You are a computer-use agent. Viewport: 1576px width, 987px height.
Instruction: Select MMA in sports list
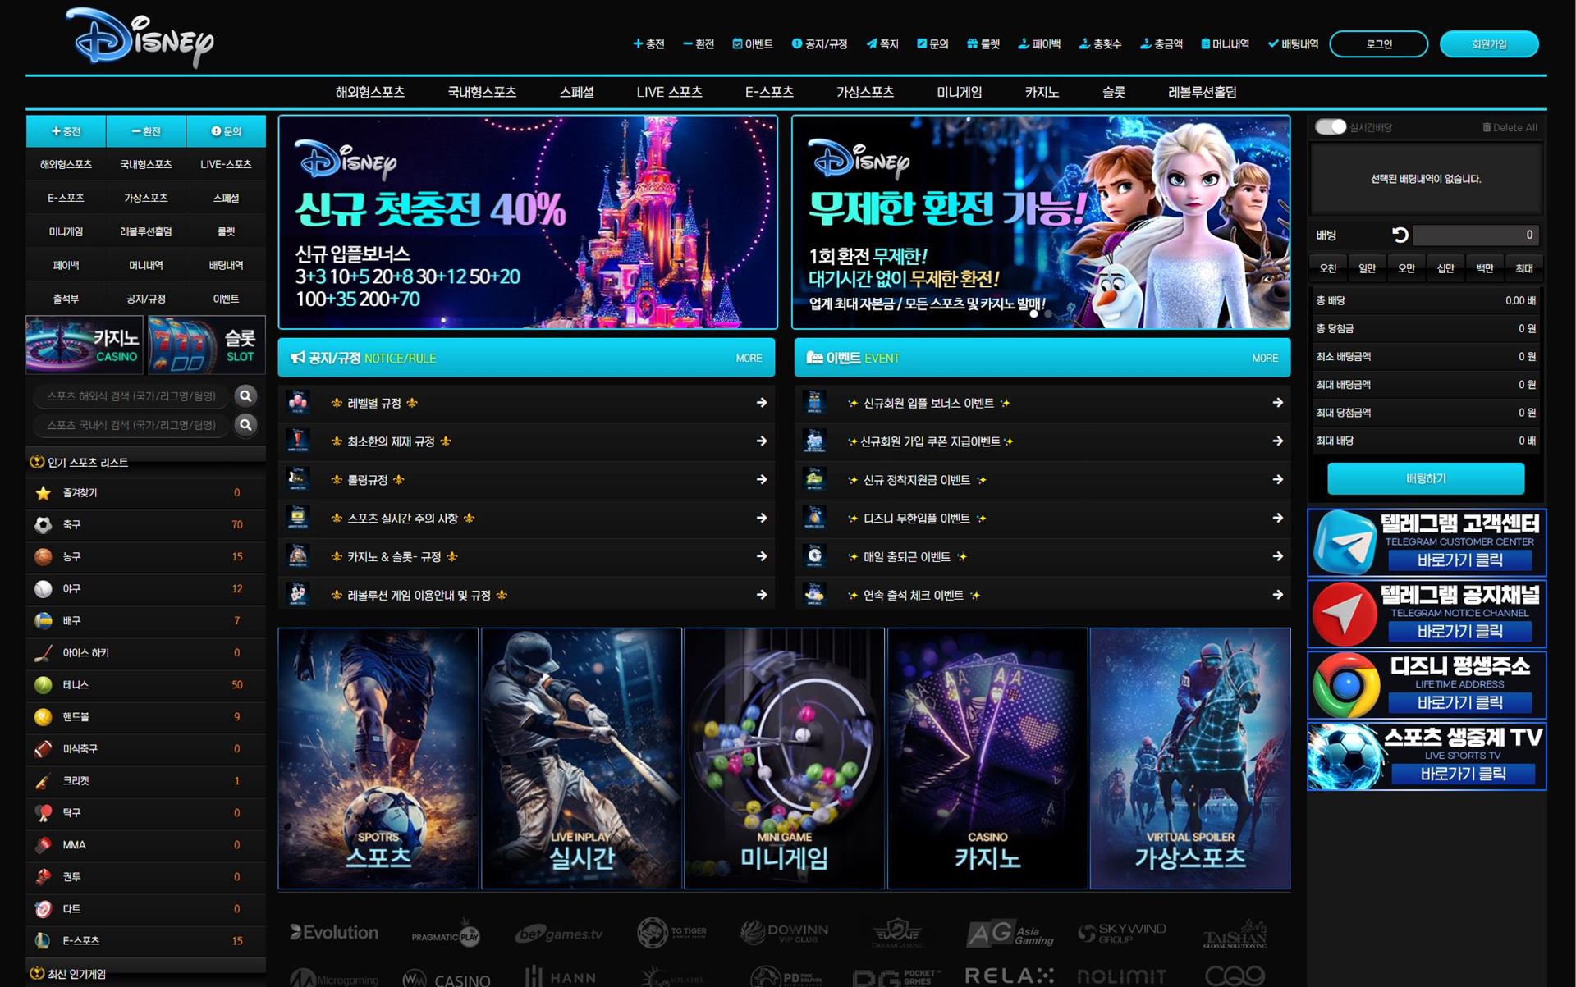[145, 844]
